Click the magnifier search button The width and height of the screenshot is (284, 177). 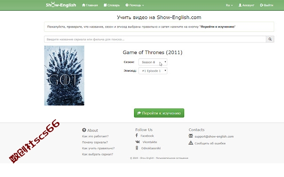pos(270,39)
